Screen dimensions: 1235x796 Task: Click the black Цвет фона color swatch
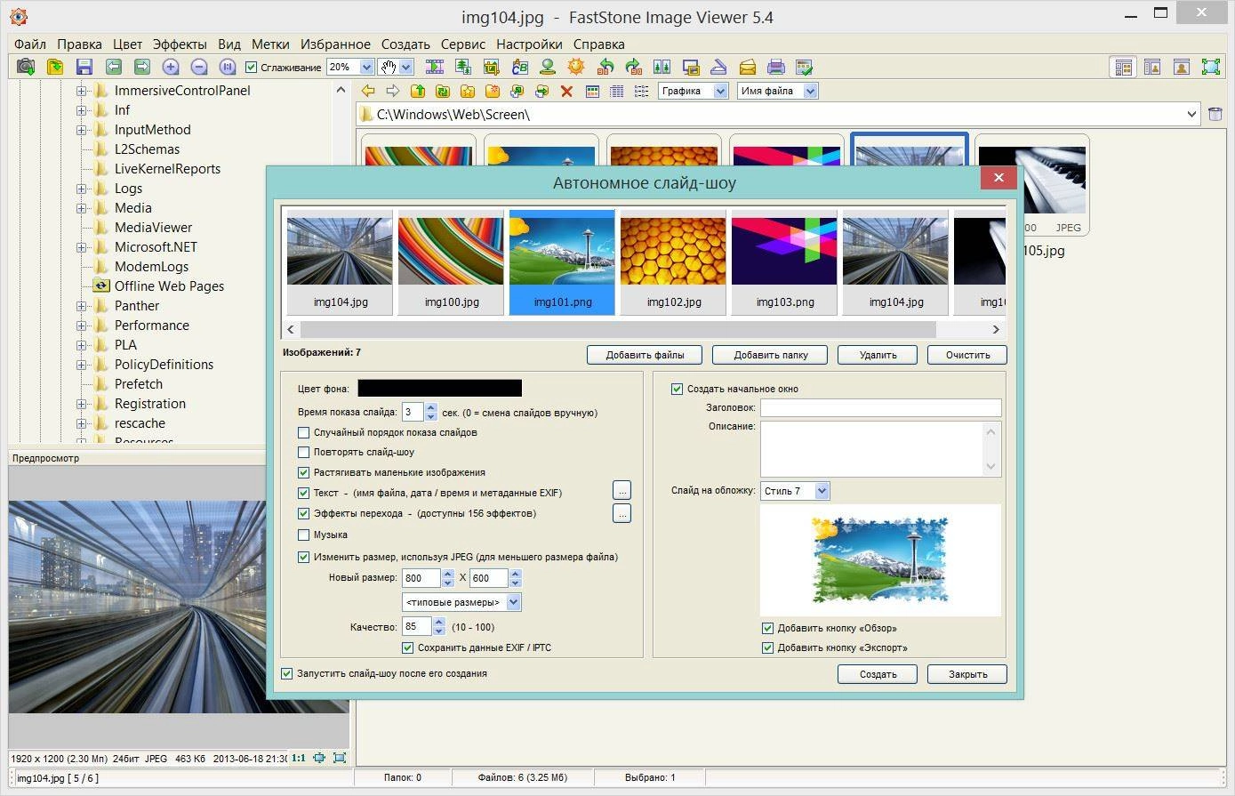(439, 388)
